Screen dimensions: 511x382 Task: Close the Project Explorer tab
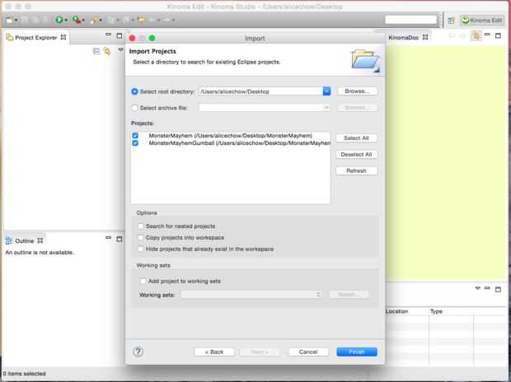click(63, 37)
